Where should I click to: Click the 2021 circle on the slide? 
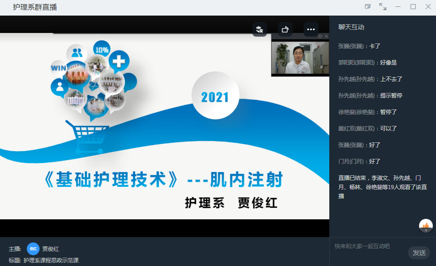coord(215,96)
